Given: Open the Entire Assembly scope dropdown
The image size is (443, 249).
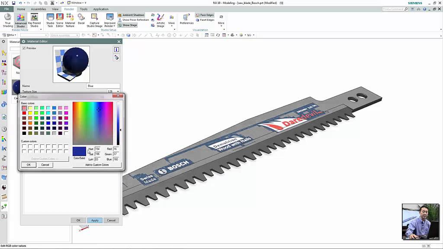Looking at the screenshot, I should (65, 35).
